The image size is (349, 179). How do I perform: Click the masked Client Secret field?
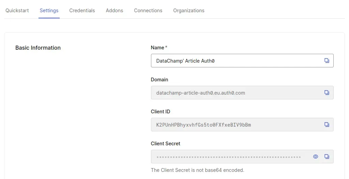242,157
